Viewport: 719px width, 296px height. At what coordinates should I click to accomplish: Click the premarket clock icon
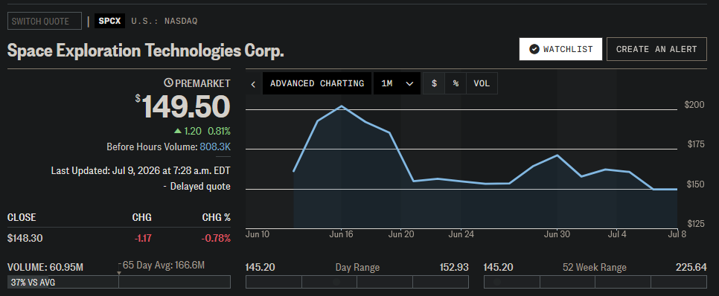[169, 83]
